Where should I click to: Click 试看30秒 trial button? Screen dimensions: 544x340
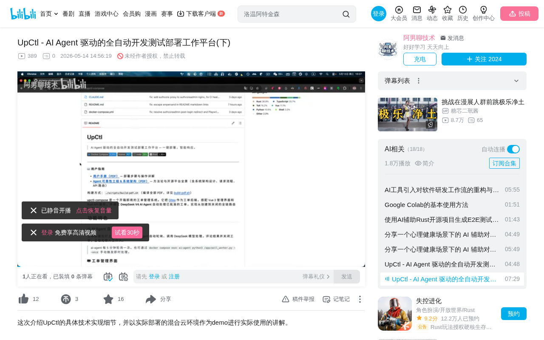coord(127,232)
